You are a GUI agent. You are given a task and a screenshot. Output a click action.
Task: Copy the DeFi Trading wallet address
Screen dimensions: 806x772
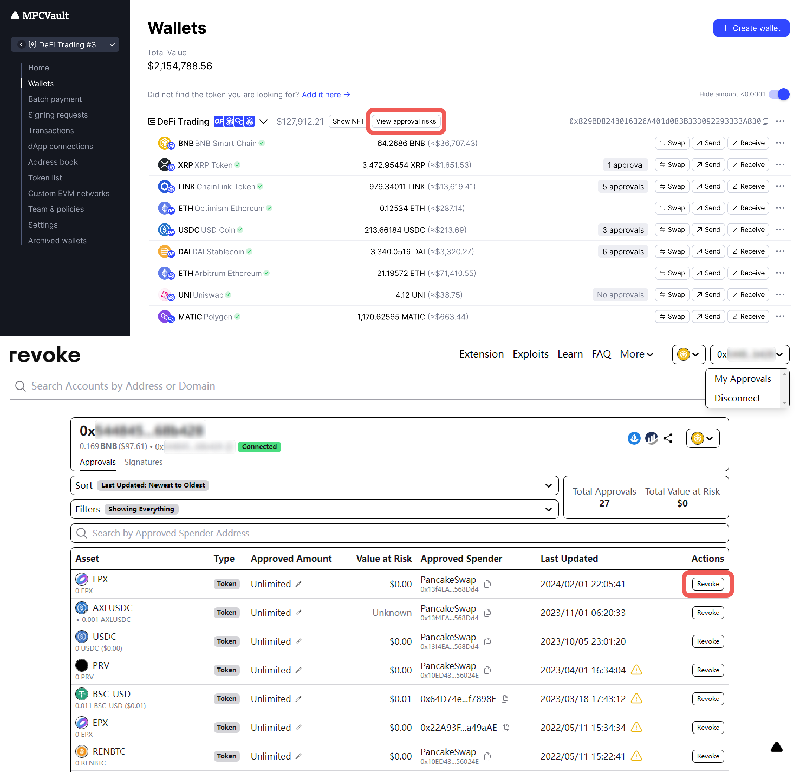tap(765, 121)
